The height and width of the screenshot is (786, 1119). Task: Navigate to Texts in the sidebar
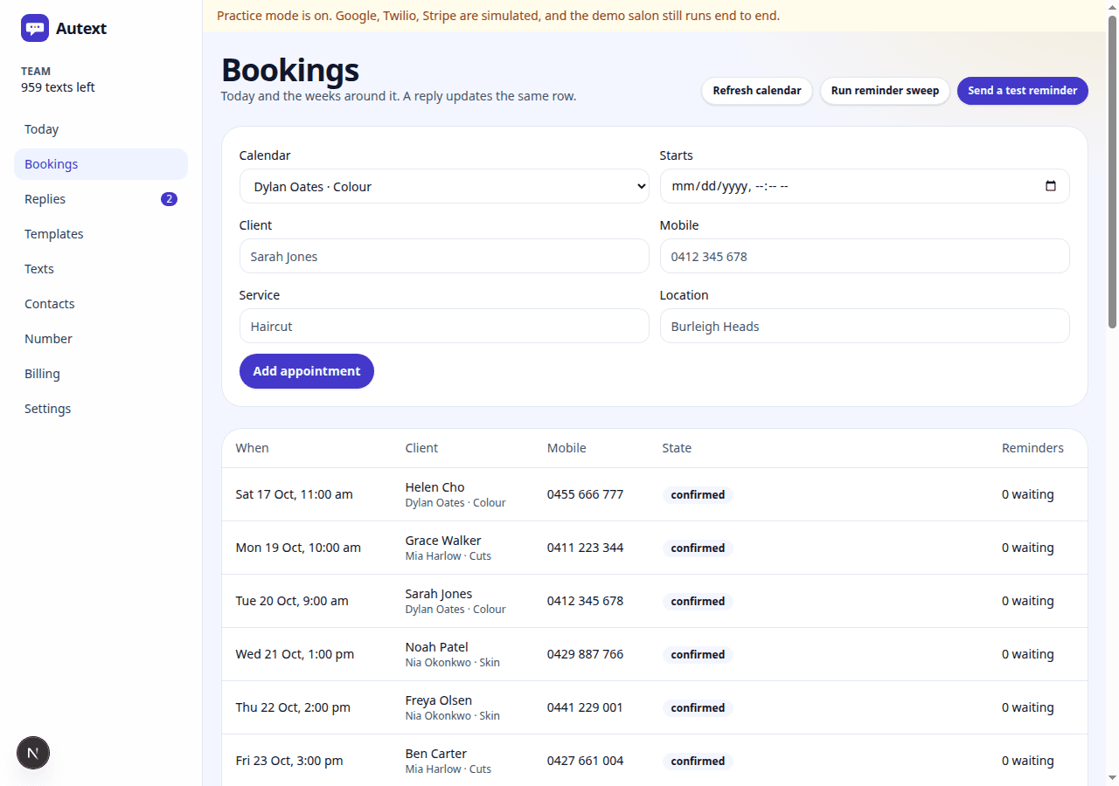(101, 269)
